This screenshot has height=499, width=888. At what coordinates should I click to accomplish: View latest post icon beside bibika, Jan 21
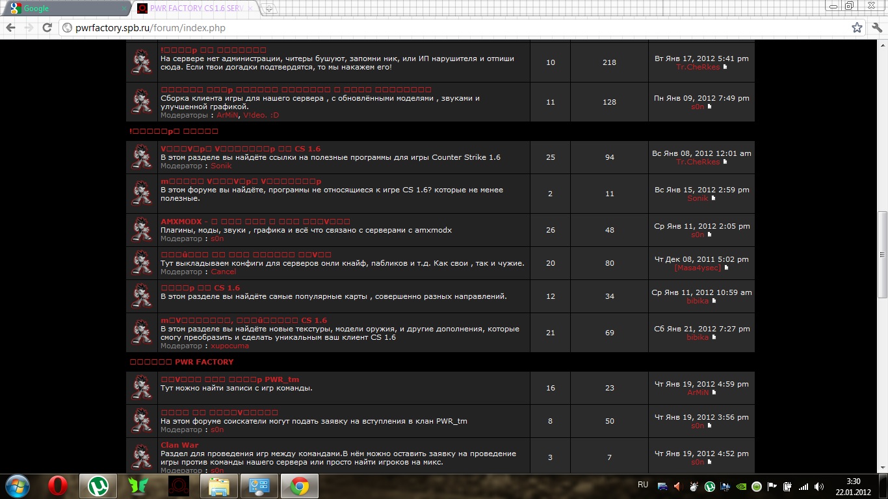point(714,337)
